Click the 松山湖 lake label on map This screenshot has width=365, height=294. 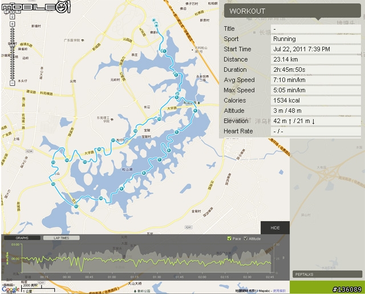[x=127, y=169]
